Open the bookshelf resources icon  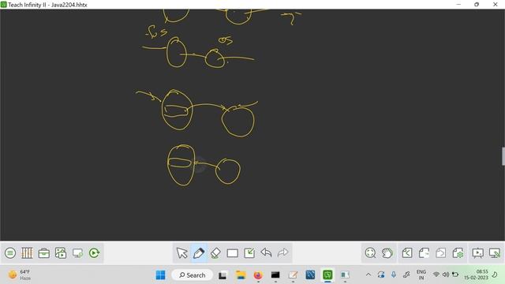click(x=27, y=253)
